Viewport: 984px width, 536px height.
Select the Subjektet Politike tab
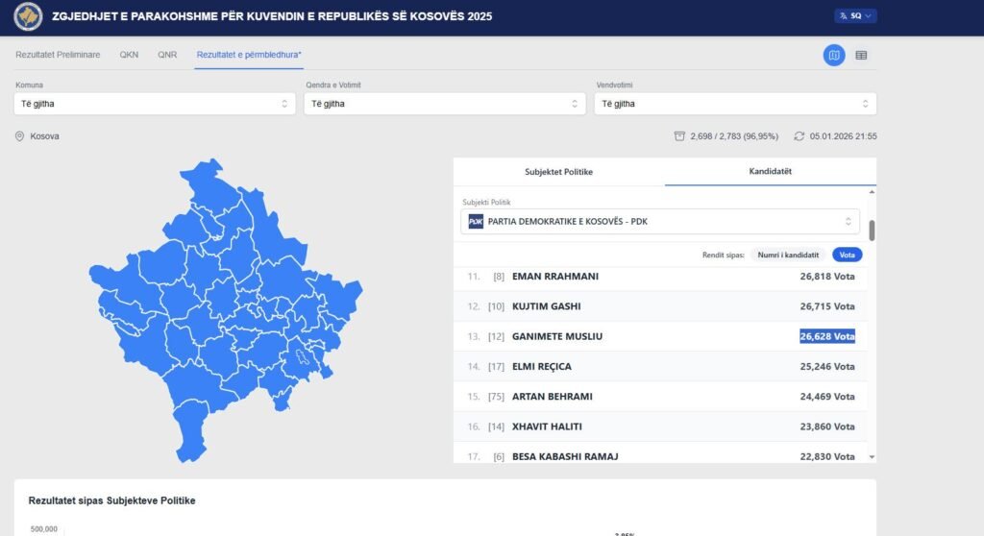click(558, 172)
